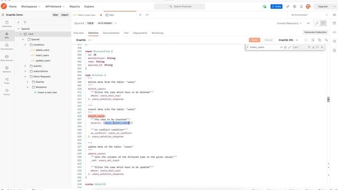The image size is (338, 190).
Task: Open the notifications bell icon
Action: point(302,6)
